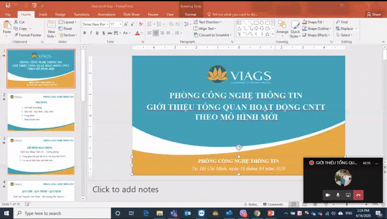Open the Insert ribbon tab
This screenshot has height=219, width=387.
tap(43, 14)
